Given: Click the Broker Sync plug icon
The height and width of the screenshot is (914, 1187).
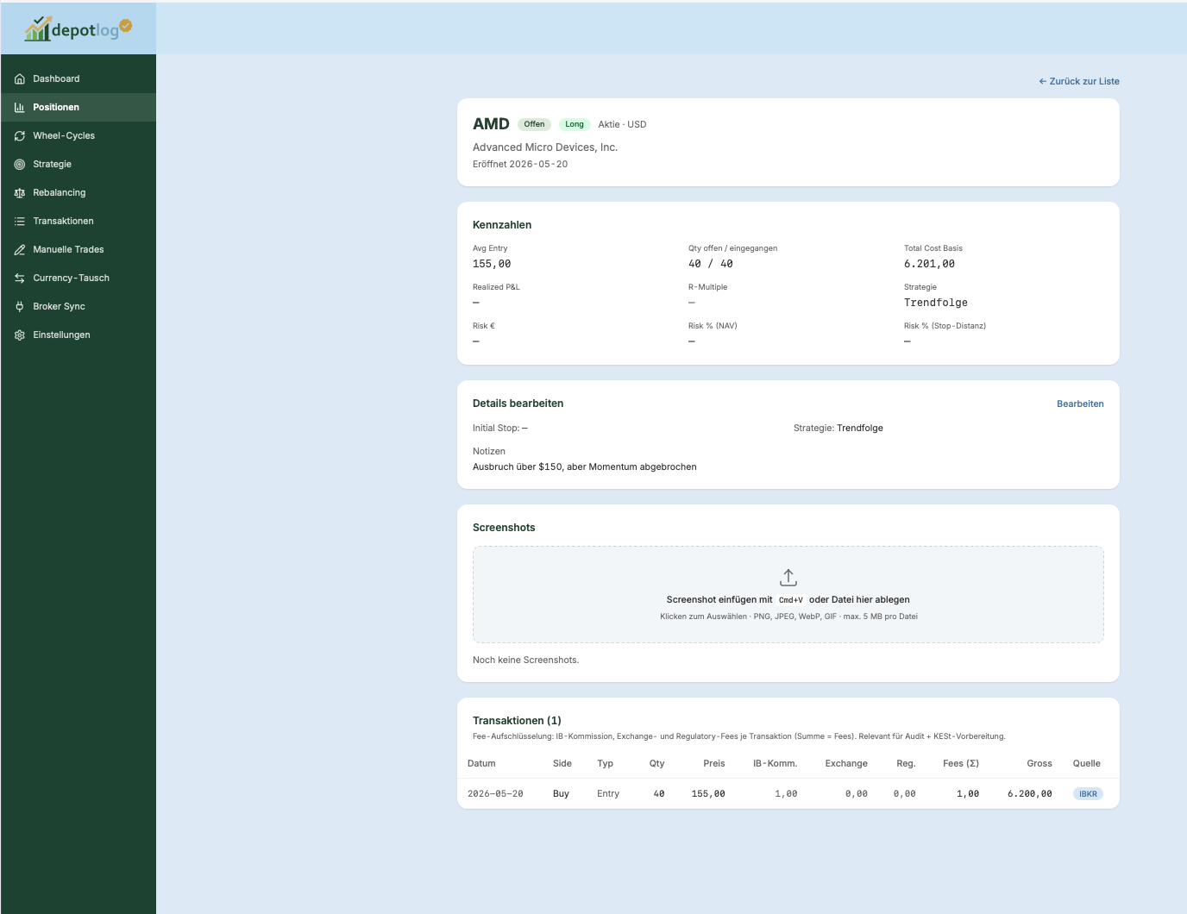Looking at the screenshot, I should point(20,307).
